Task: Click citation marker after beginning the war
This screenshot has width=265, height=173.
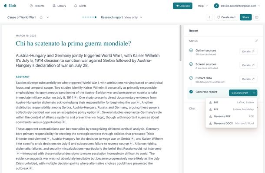Action: coord(138,103)
